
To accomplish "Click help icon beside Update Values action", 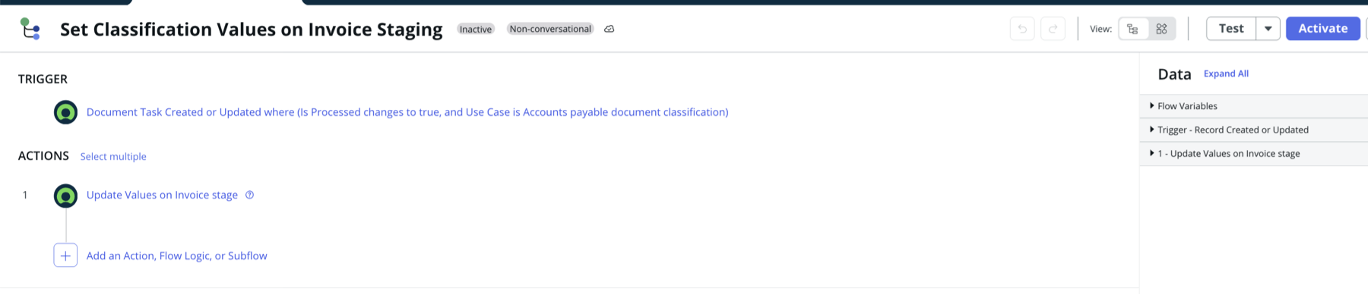I will (249, 195).
